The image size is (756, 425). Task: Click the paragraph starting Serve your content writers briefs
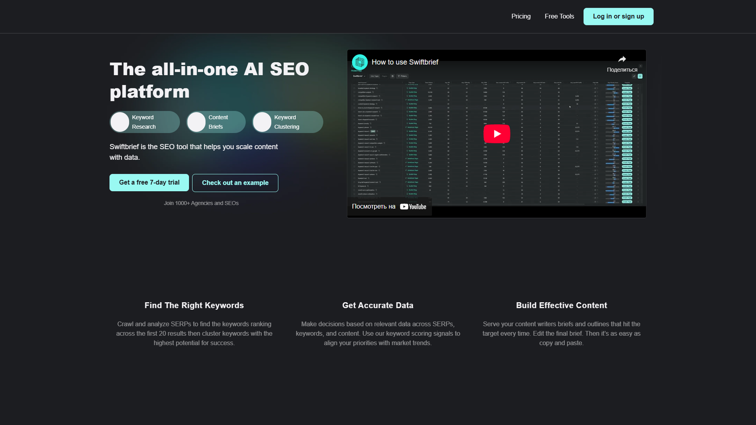(562, 333)
